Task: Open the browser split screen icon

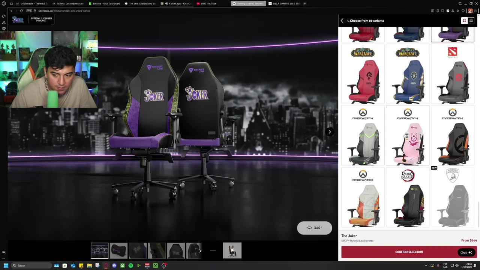Action: (433, 11)
